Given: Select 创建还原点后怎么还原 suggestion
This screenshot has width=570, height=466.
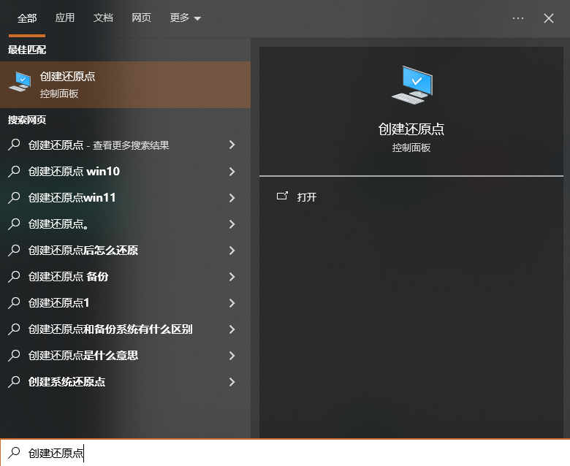Looking at the screenshot, I should coord(125,251).
